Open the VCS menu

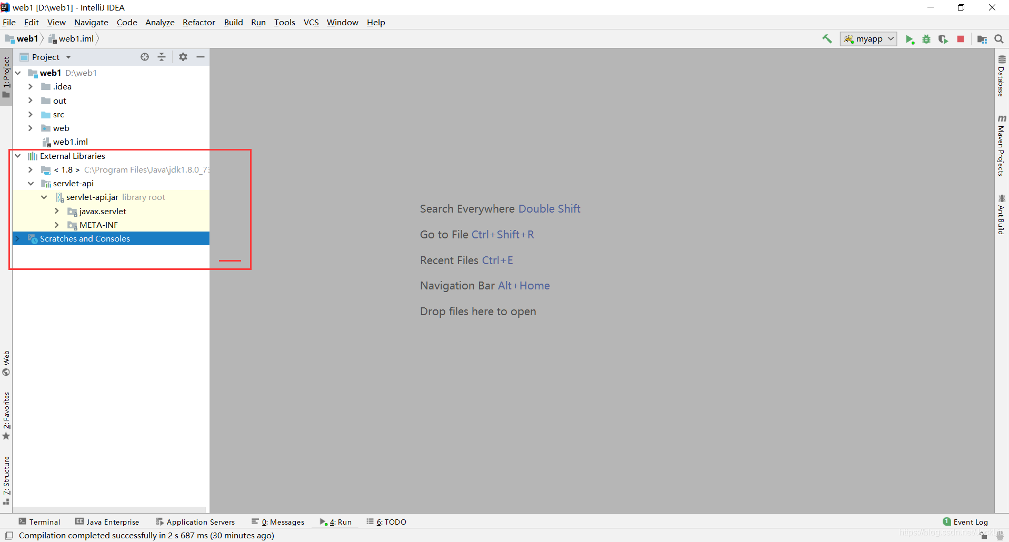pos(311,22)
